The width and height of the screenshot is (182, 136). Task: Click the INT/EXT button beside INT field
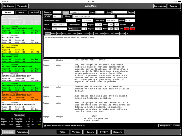[48, 16]
